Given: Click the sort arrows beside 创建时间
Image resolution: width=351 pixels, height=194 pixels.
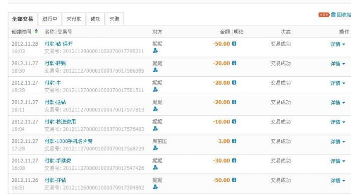Looking at the screenshot, I should pos(36,32).
